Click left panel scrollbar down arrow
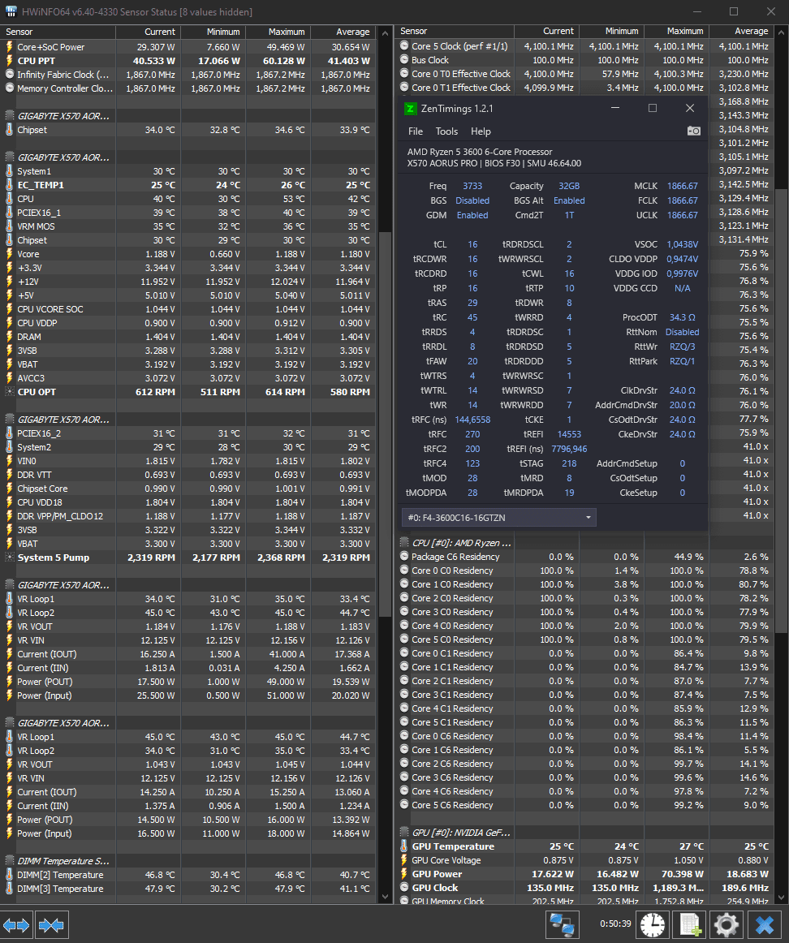This screenshot has height=943, width=789. click(x=385, y=896)
